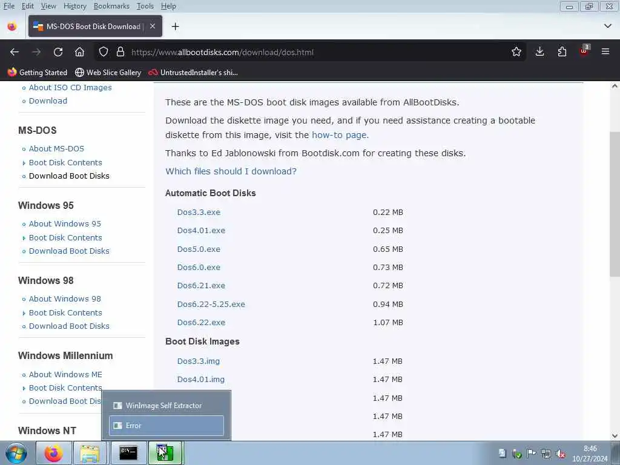Open the Edit menu

(x=27, y=6)
